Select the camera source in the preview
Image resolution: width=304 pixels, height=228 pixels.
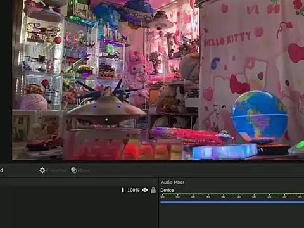(158, 80)
